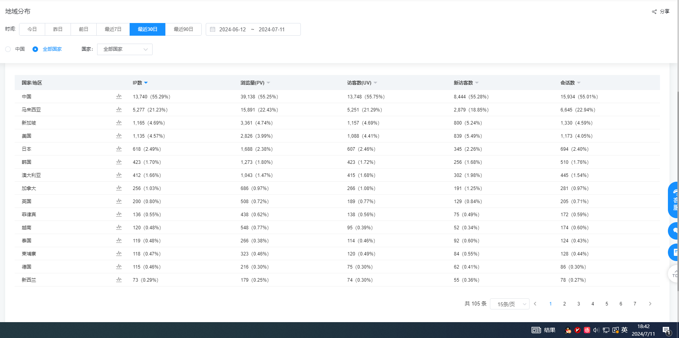The height and width of the screenshot is (338, 679).
Task: Open the 国家 全部国家 dropdown
Action: pyautogui.click(x=125, y=49)
